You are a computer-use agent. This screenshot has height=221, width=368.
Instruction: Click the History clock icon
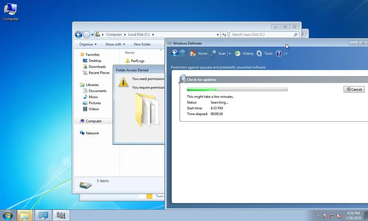pos(237,54)
